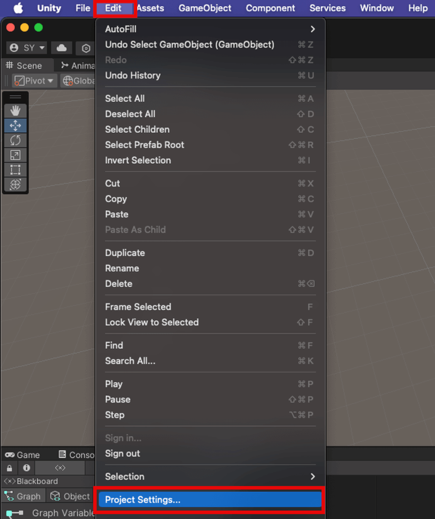This screenshot has height=519, width=435.
Task: Select the Rect transform tool
Action: point(15,170)
